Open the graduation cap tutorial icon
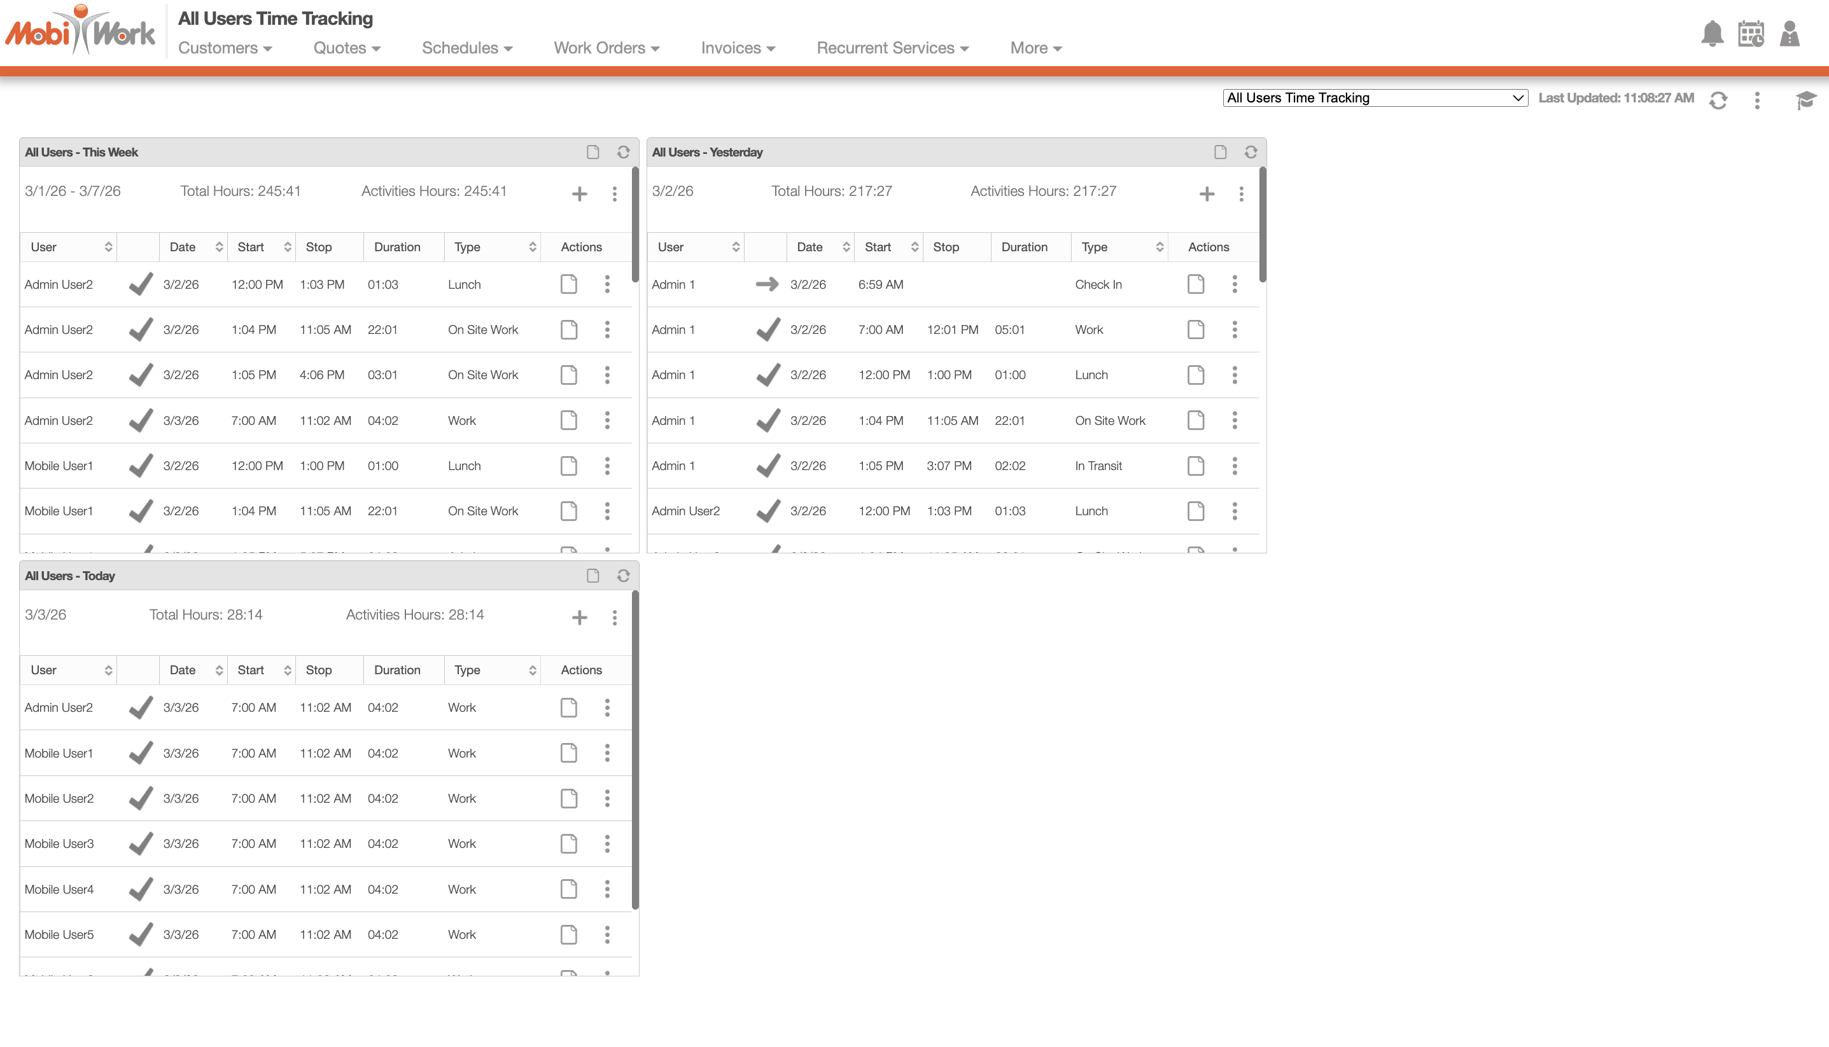The height and width of the screenshot is (1047, 1829). tap(1805, 100)
